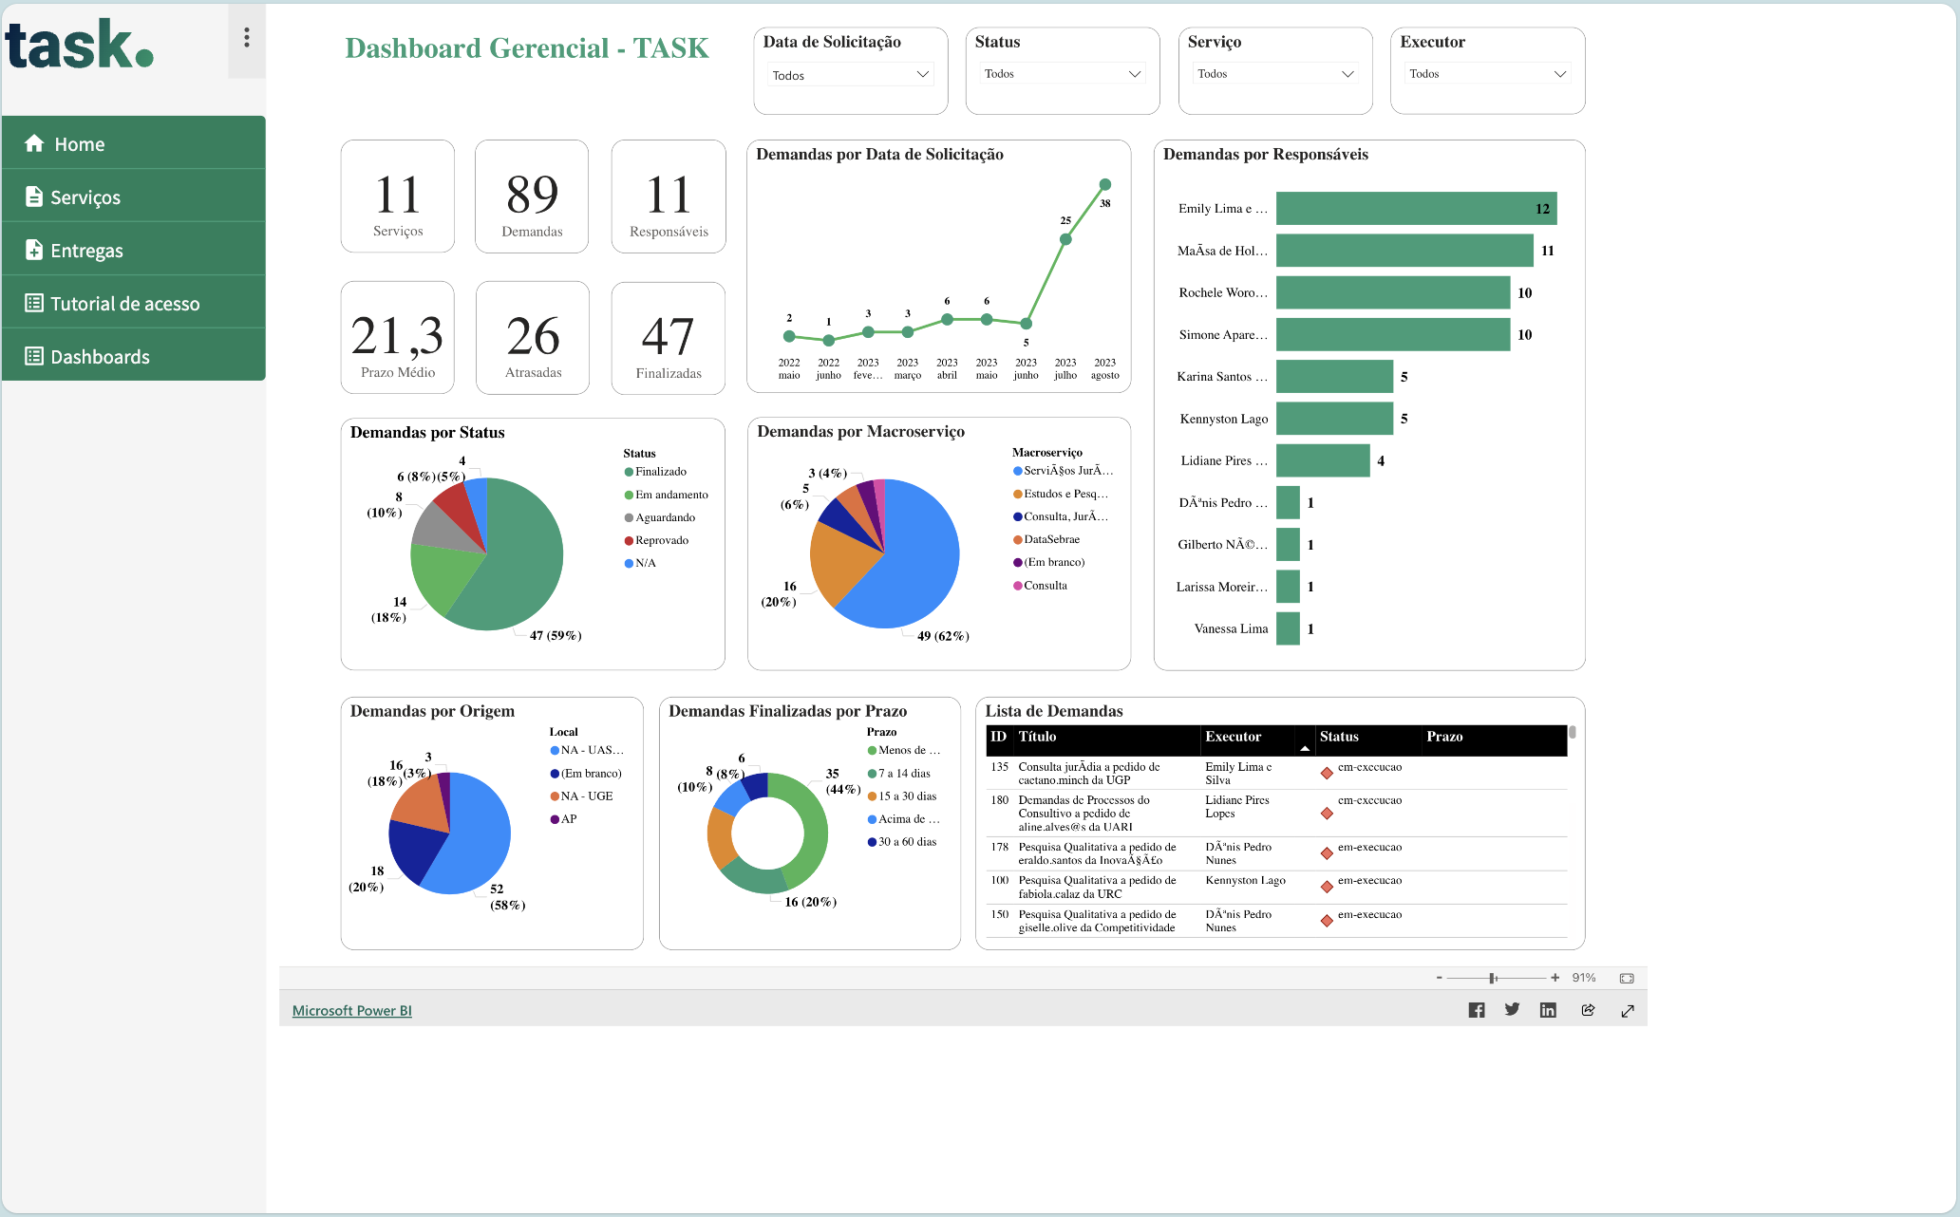Open the Microsoft Power BI link
The image size is (1960, 1217).
click(x=352, y=1010)
